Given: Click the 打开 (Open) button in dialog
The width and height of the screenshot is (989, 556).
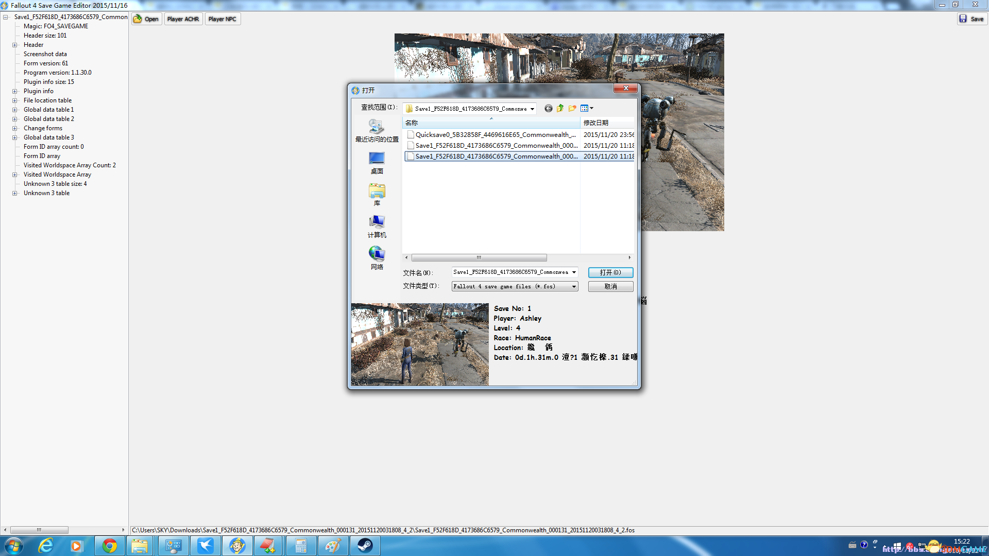Looking at the screenshot, I should click(x=610, y=272).
